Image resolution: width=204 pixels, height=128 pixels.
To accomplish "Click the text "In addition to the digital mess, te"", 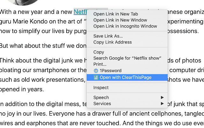I will [43, 104].
